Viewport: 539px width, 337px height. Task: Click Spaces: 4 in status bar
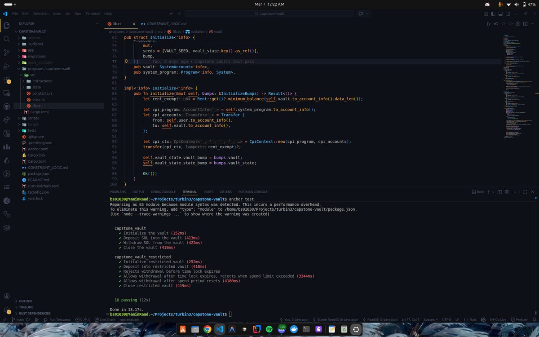431,319
